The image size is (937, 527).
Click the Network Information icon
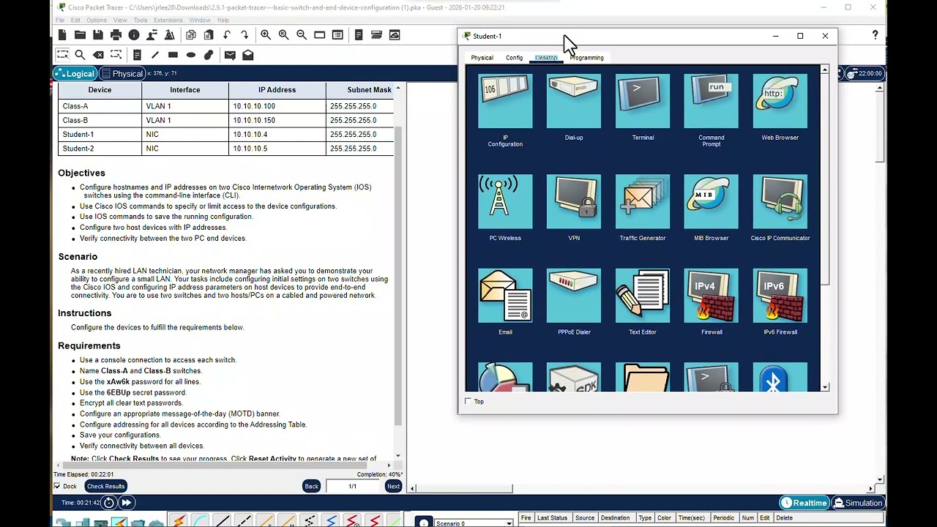(x=134, y=35)
